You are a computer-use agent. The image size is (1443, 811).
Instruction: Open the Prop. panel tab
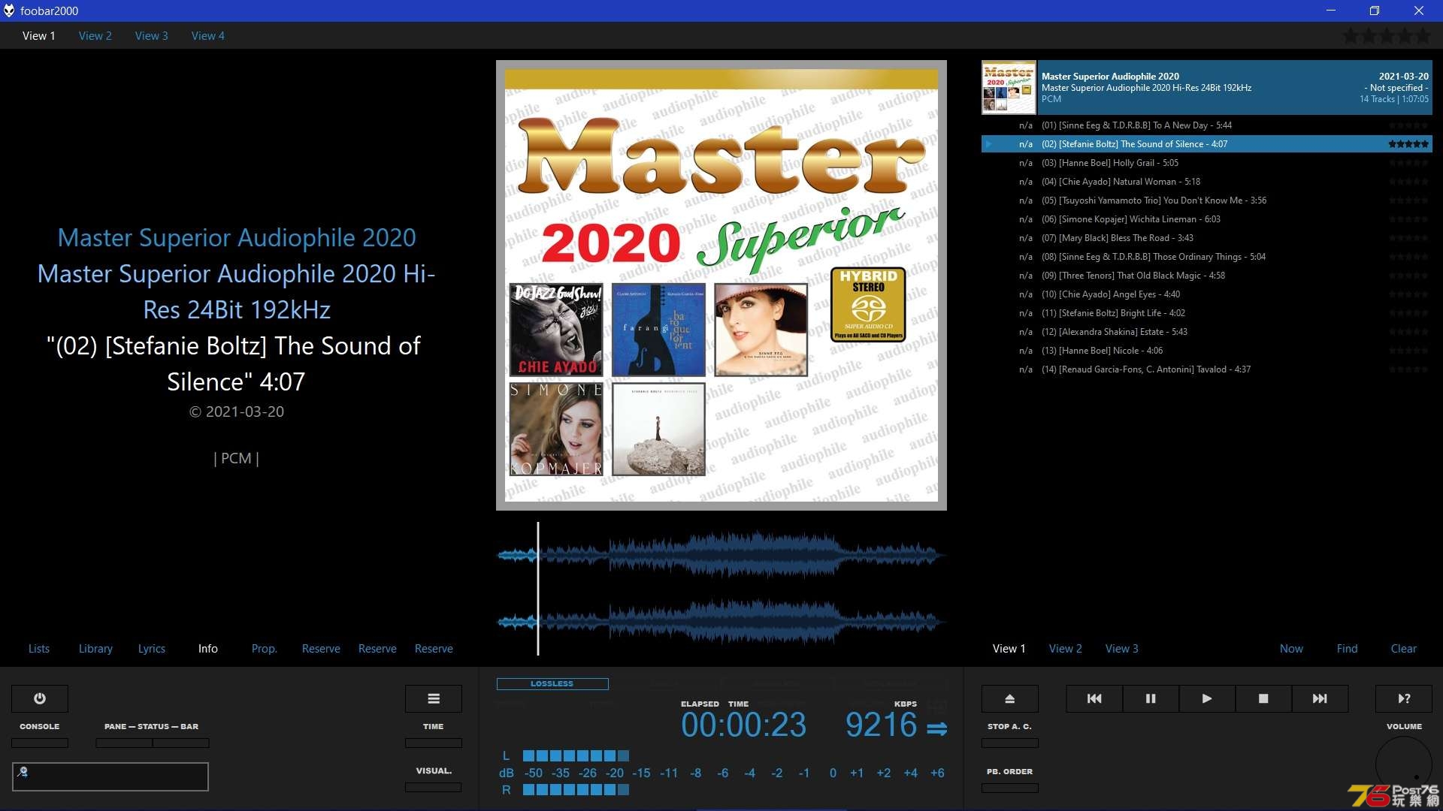[x=265, y=648]
